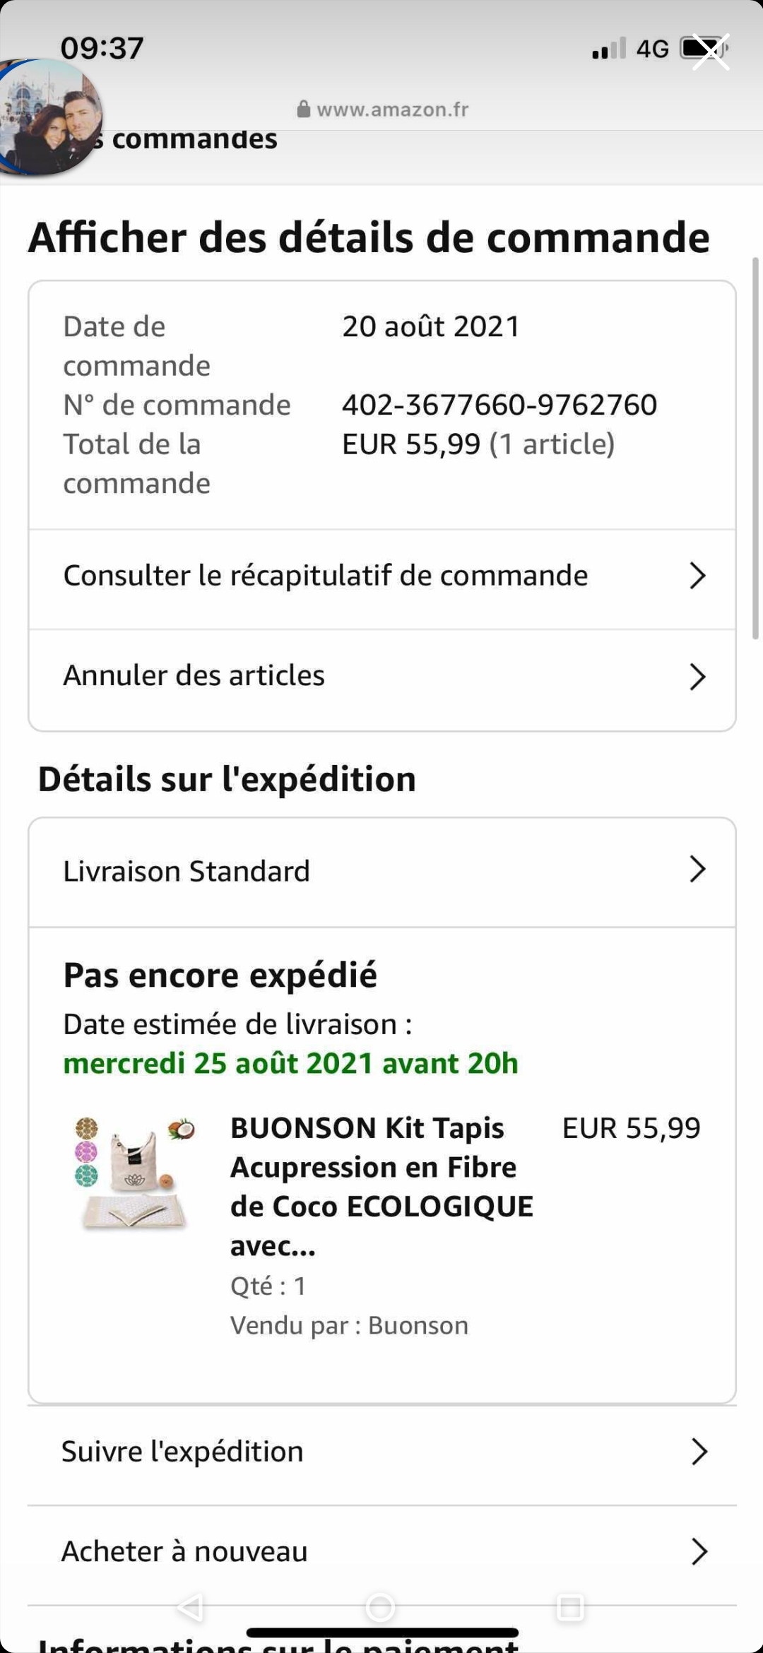Expand chevron next to Consulter le récapitulatif
This screenshot has width=763, height=1653.
click(697, 576)
